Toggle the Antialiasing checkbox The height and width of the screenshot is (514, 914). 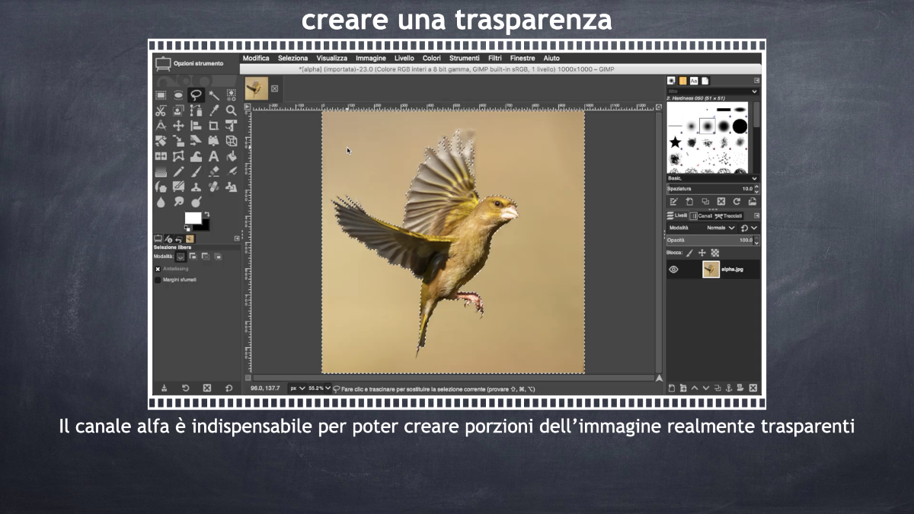pos(158,269)
